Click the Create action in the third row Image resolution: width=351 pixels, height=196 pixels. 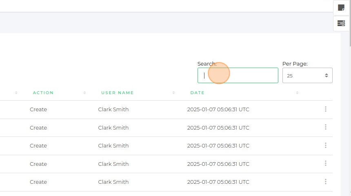[38, 145]
